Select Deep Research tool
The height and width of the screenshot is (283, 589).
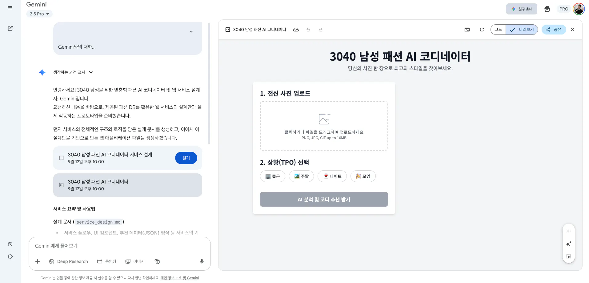pos(69,261)
